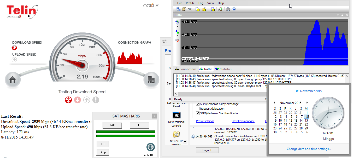Open the File menu in Proxifier

[x=180, y=3]
